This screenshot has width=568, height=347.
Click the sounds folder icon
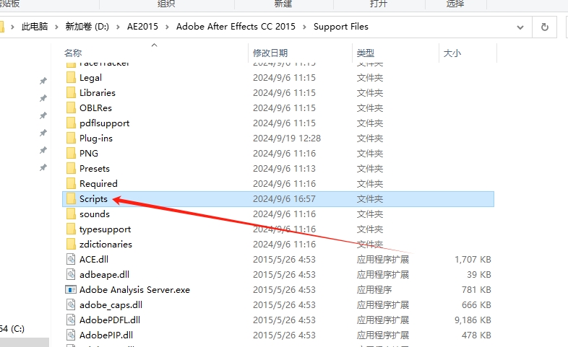click(x=71, y=214)
